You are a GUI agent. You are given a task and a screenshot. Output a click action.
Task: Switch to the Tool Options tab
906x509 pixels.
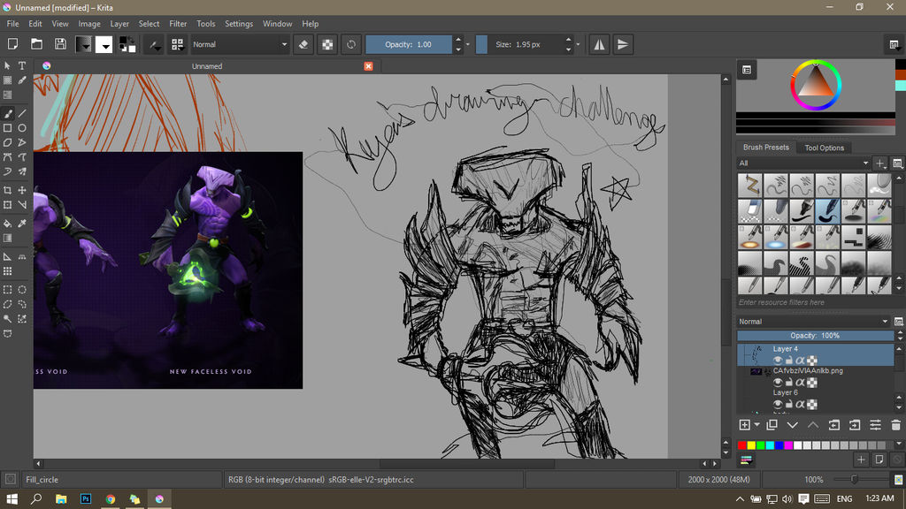coord(824,148)
